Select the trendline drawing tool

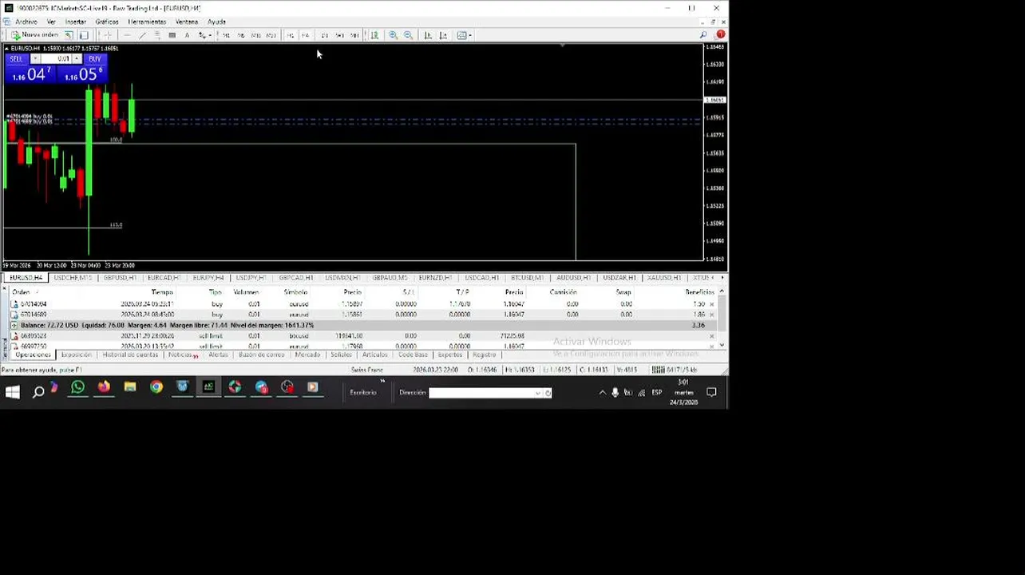[142, 35]
